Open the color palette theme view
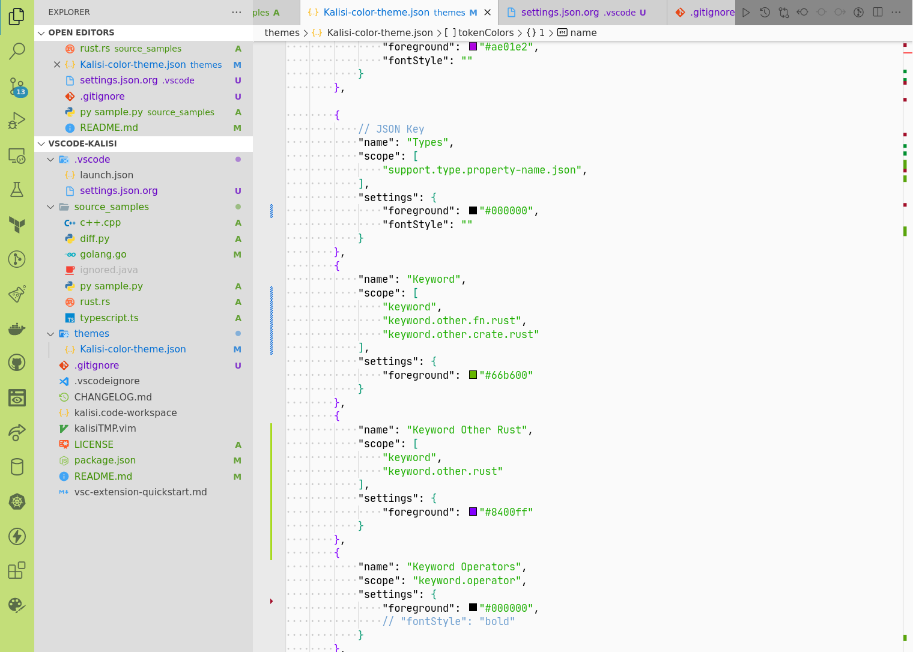 pos(17,605)
